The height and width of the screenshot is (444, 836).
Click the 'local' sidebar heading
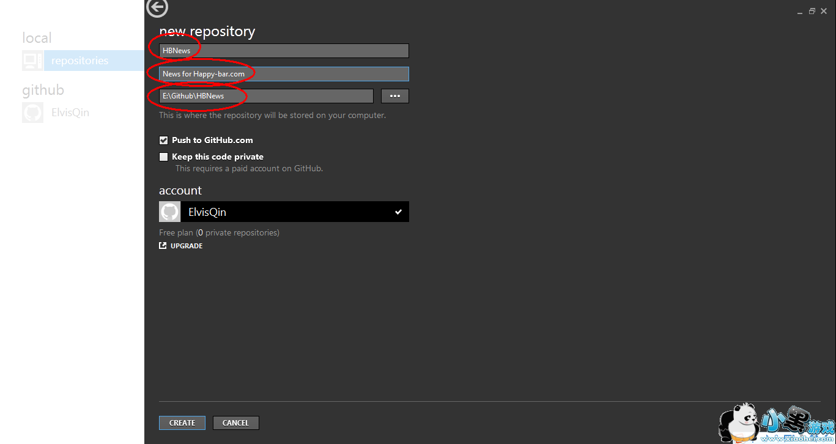tap(37, 38)
